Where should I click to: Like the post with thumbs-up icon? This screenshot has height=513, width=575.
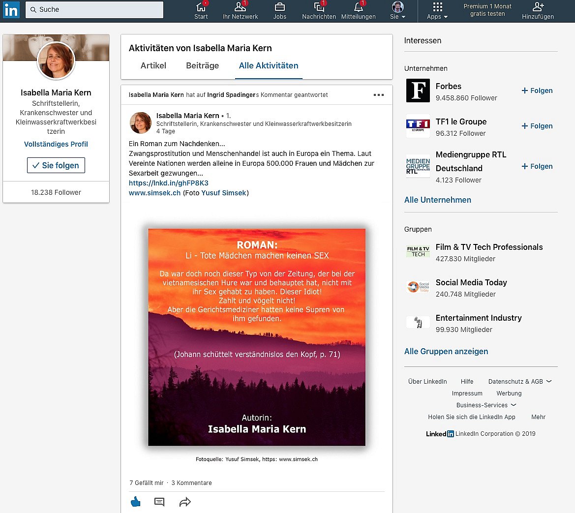[136, 502]
